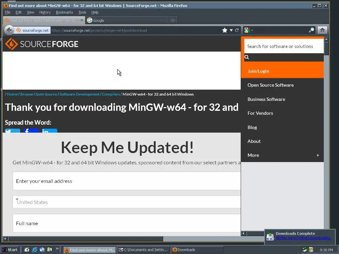Share on Facebook with the f icon

31,131
